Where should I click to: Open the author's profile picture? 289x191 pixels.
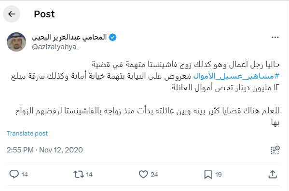[x=16, y=42]
